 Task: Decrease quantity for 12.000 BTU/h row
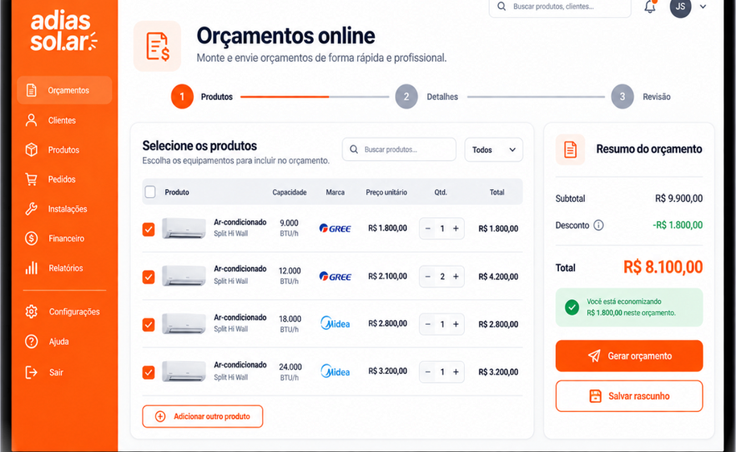click(428, 277)
